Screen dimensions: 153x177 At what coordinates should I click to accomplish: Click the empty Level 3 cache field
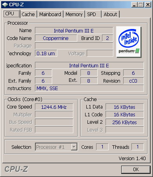point(124,130)
